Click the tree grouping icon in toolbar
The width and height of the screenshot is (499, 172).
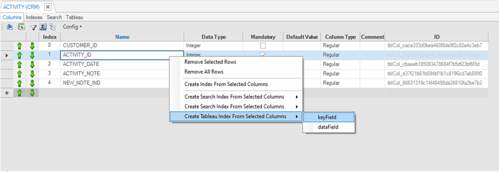point(53,27)
